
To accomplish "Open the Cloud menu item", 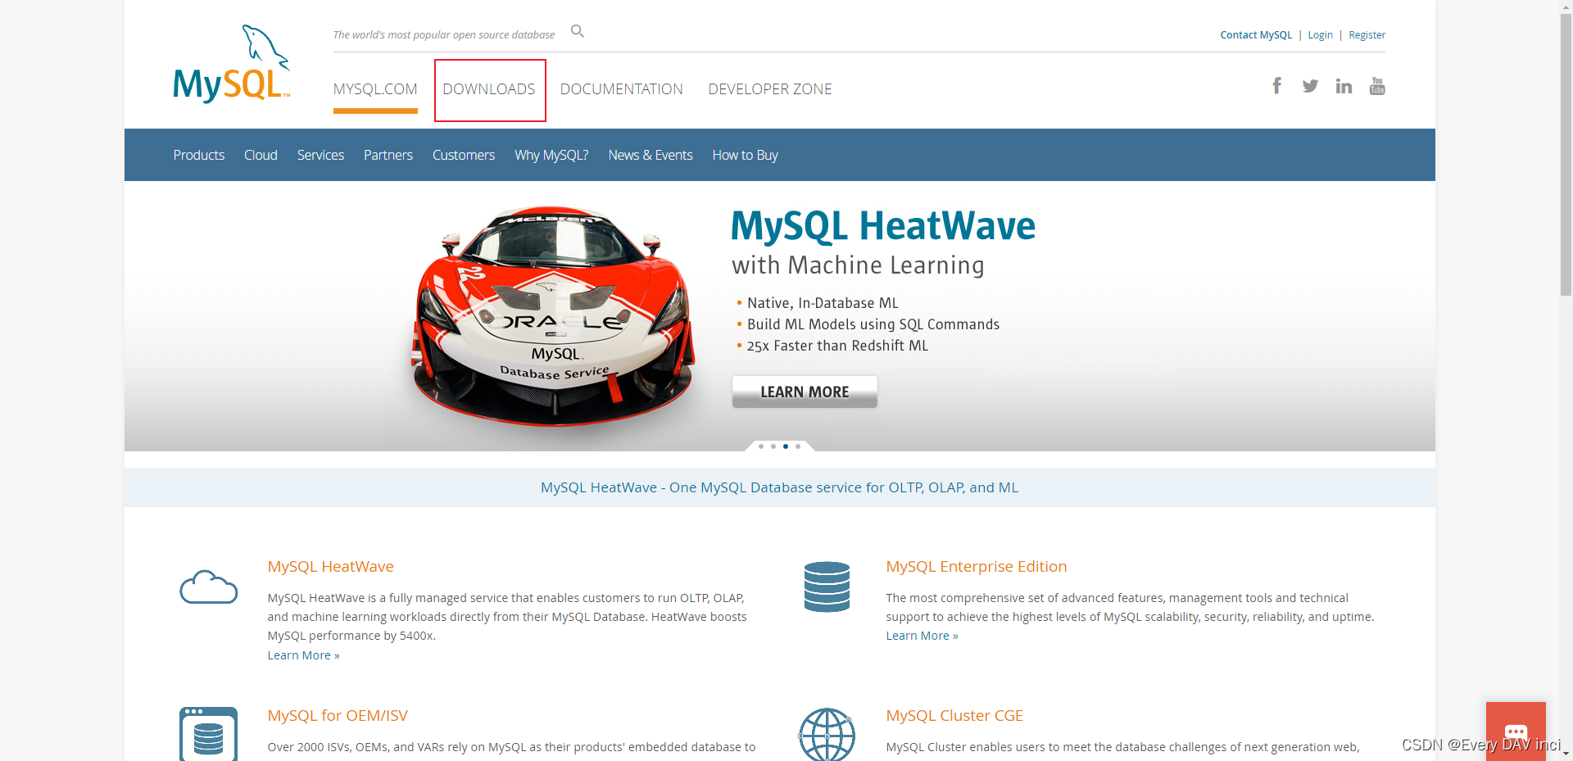I will pos(261,155).
